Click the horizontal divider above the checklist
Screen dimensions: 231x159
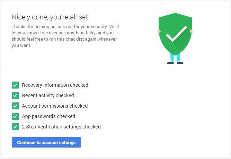pyautogui.click(x=115, y=64)
